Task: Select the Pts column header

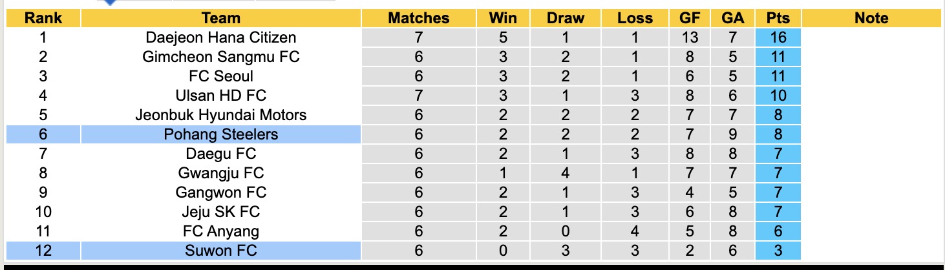Action: coord(778,18)
